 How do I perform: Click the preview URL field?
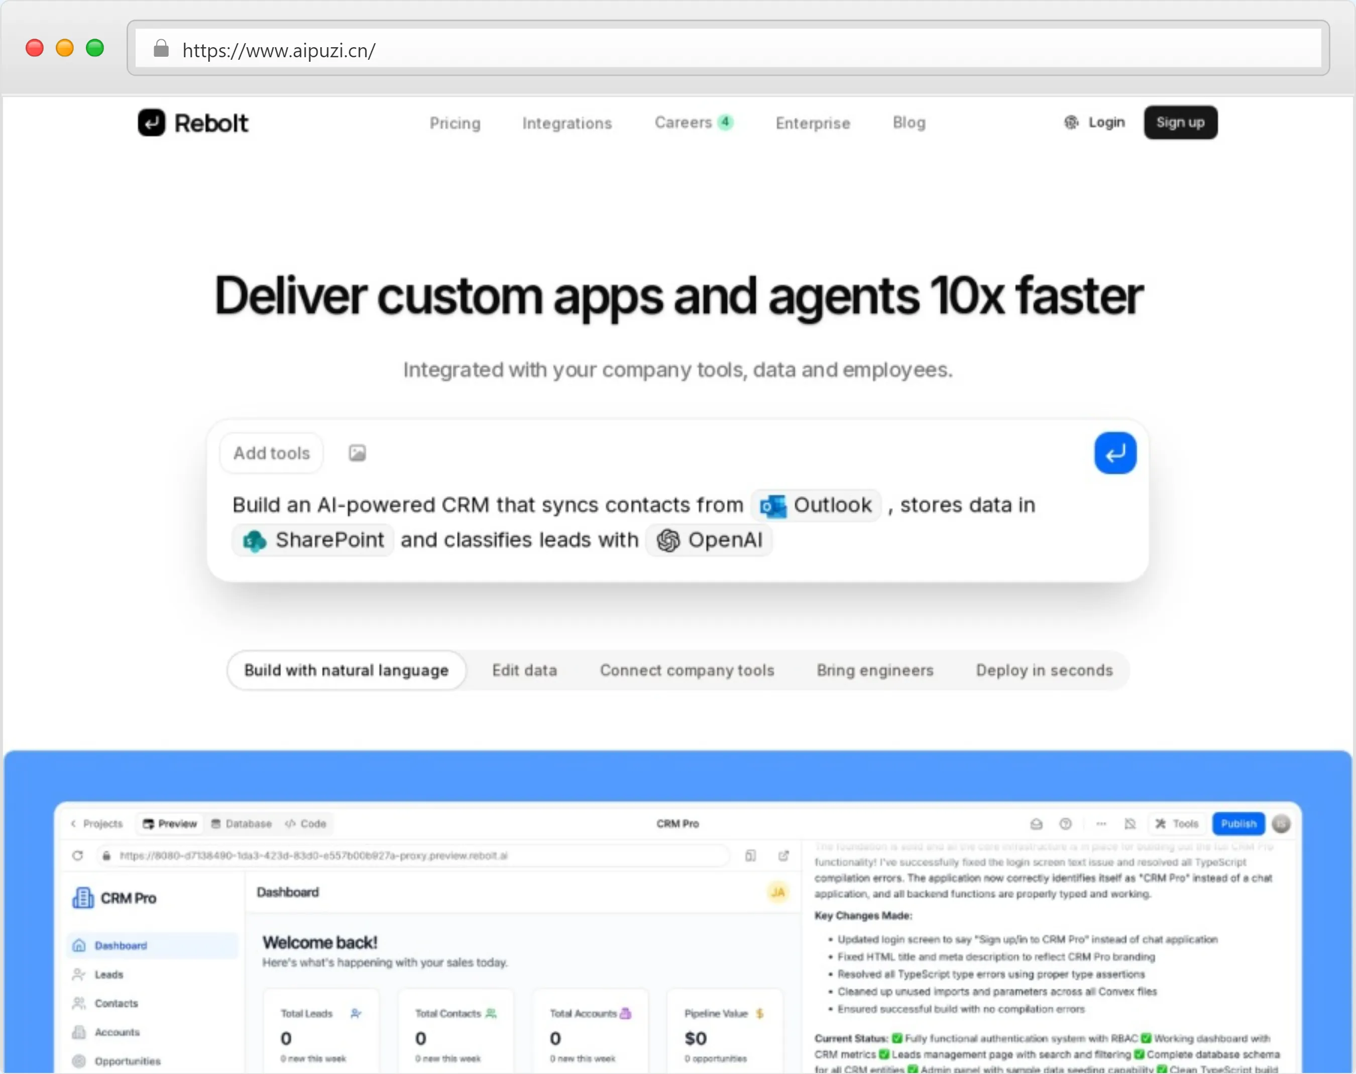[414, 856]
